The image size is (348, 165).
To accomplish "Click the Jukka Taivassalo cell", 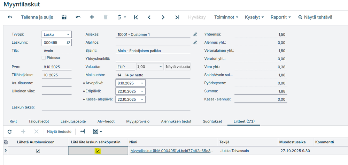I will coord(248,151).
